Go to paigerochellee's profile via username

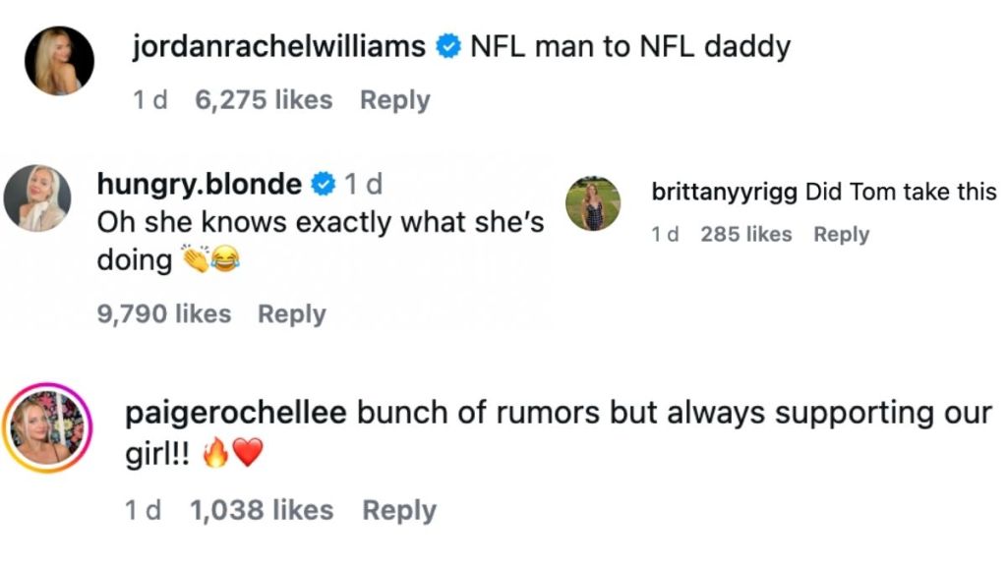236,414
